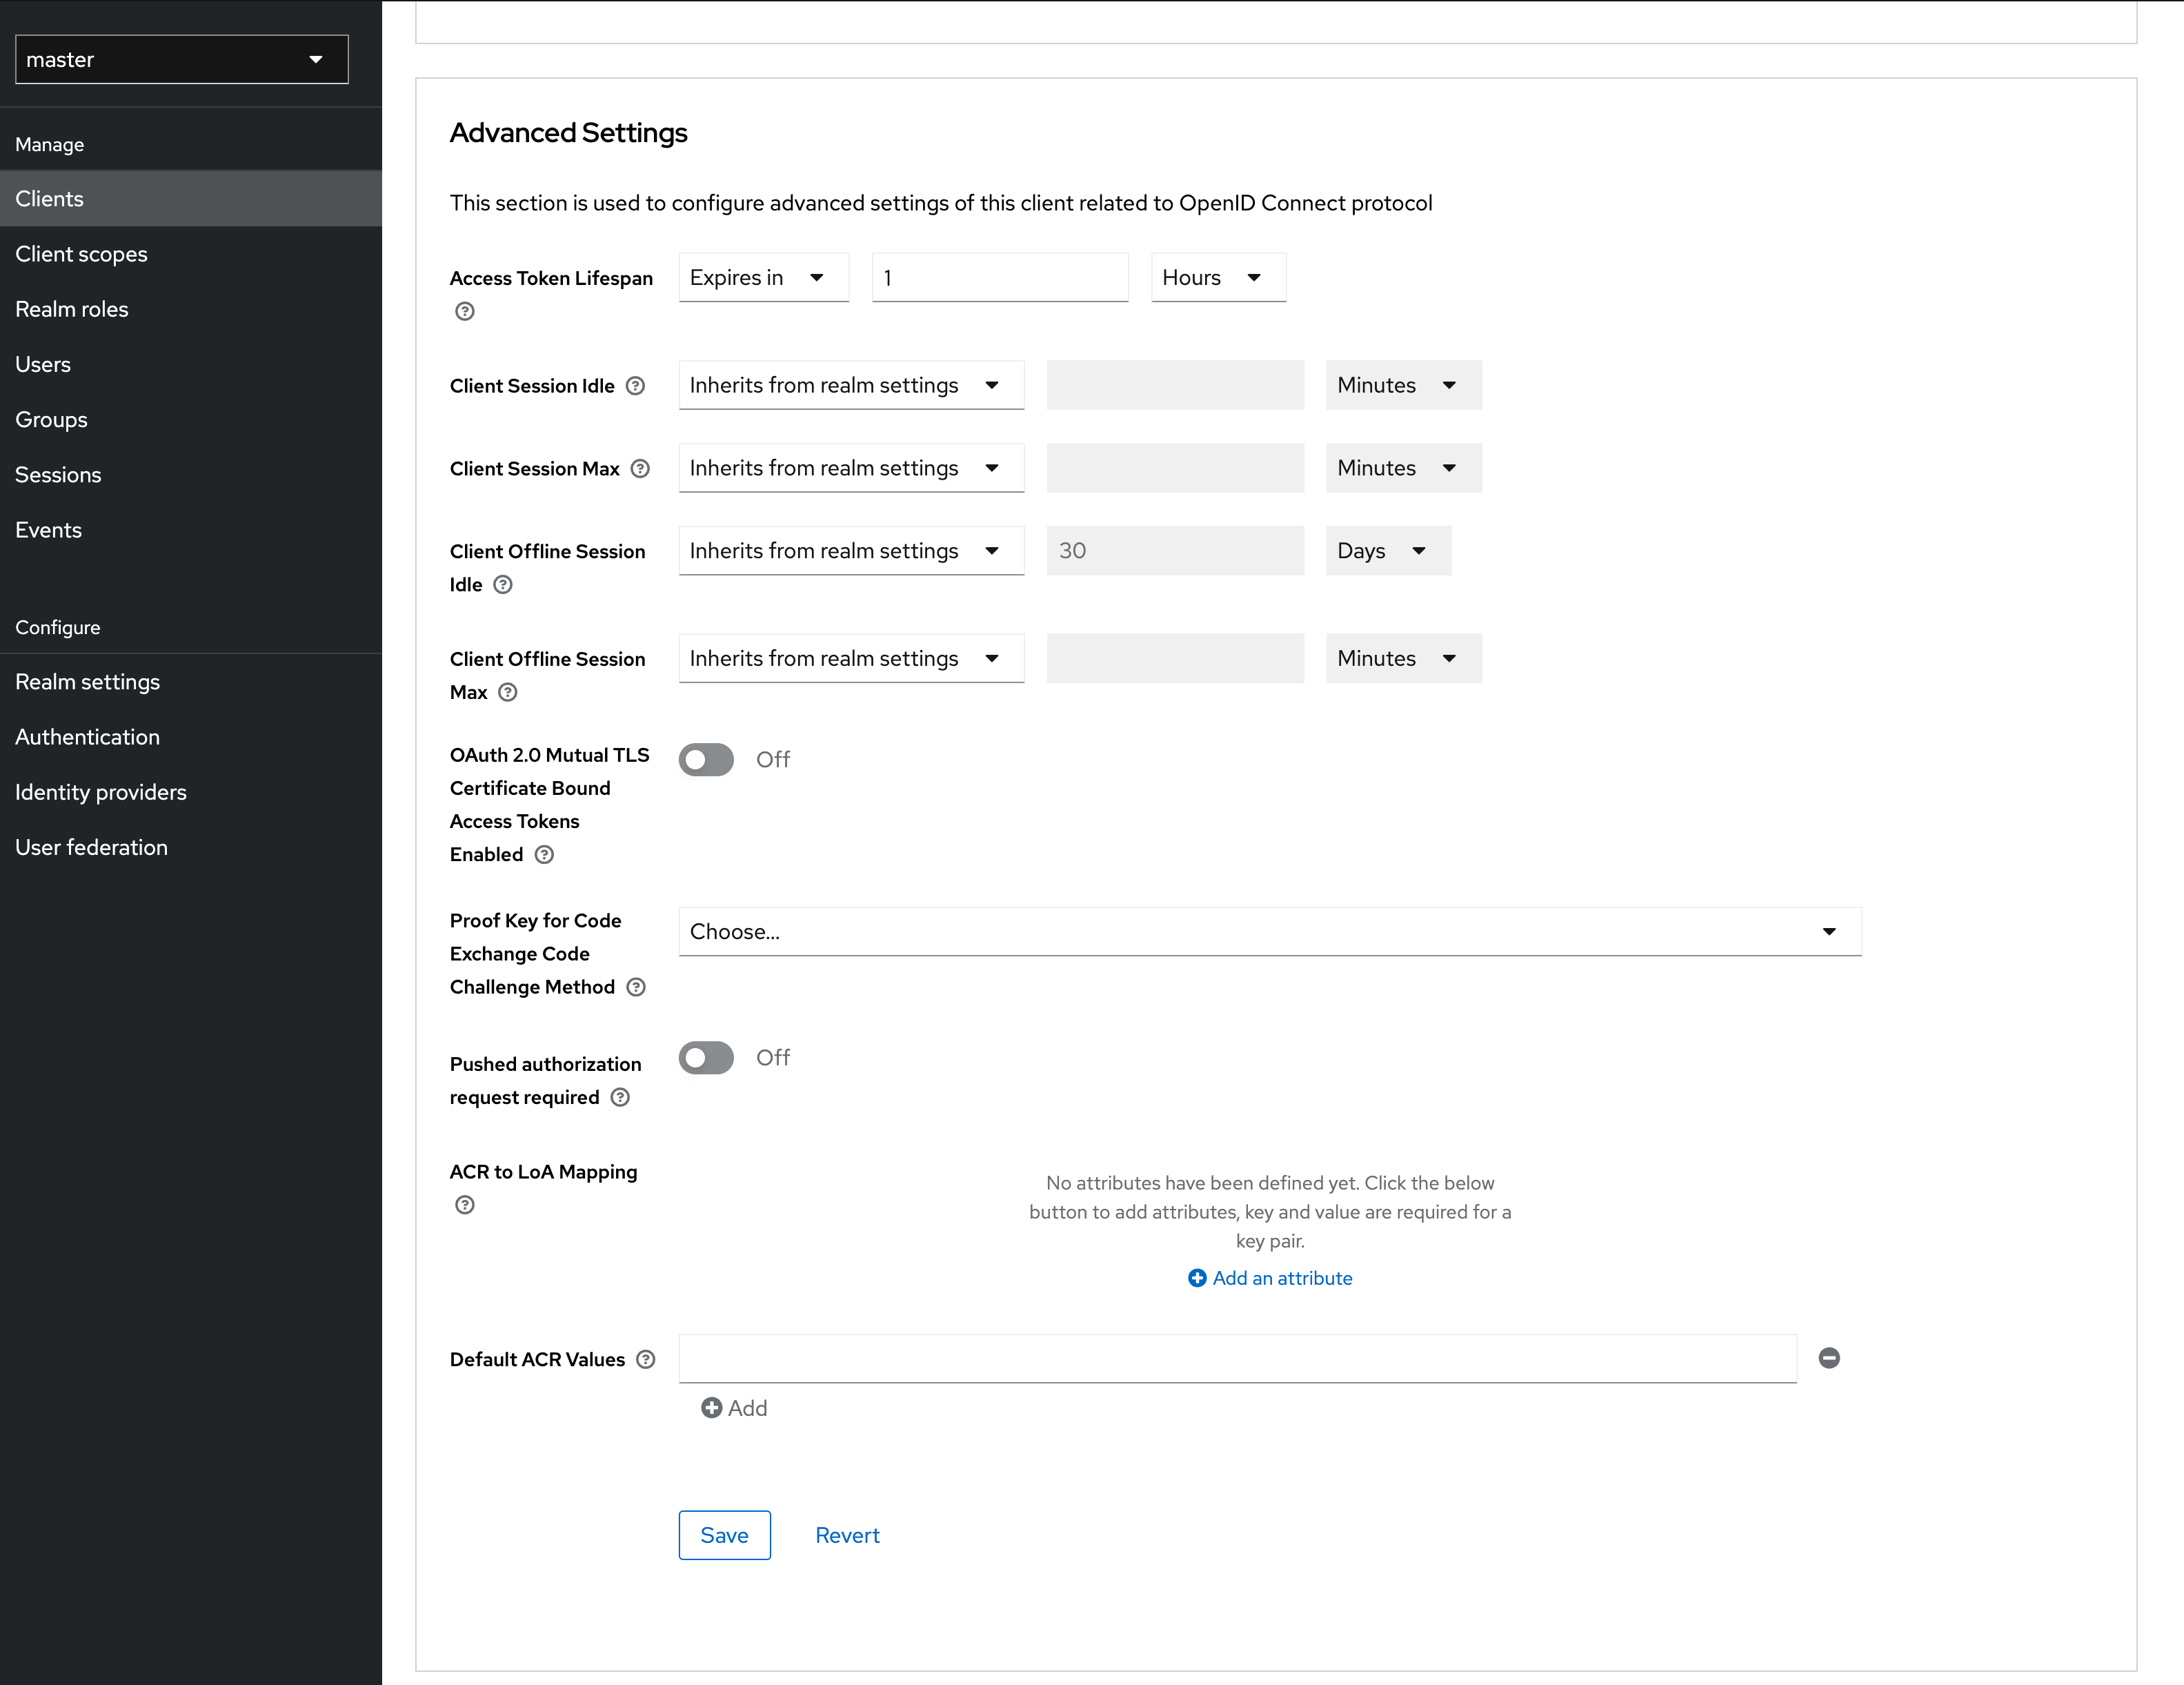The height and width of the screenshot is (1685, 2184).
Task: Save the advanced settings
Action: click(x=724, y=1535)
